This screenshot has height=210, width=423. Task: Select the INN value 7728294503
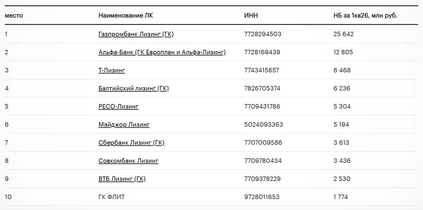[263, 34]
